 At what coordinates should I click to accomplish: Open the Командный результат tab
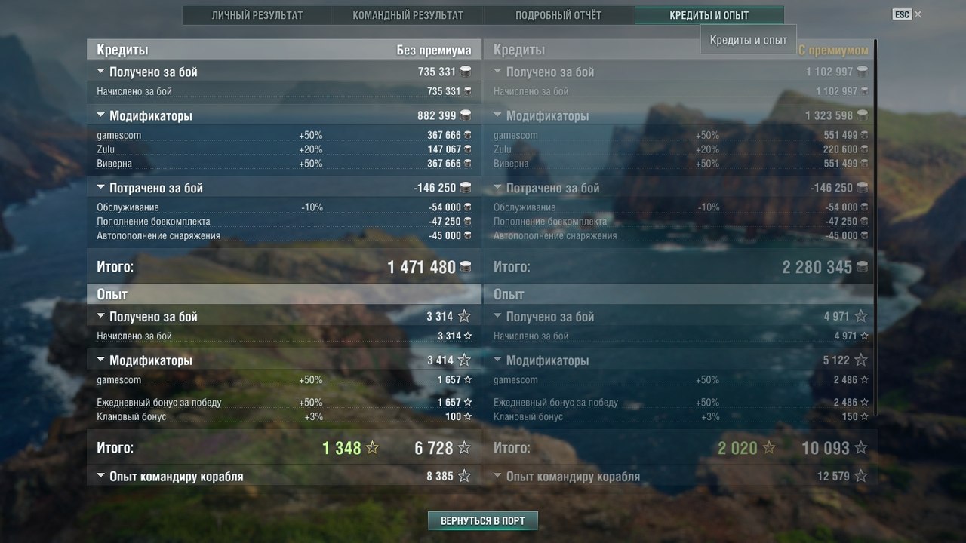click(x=408, y=15)
